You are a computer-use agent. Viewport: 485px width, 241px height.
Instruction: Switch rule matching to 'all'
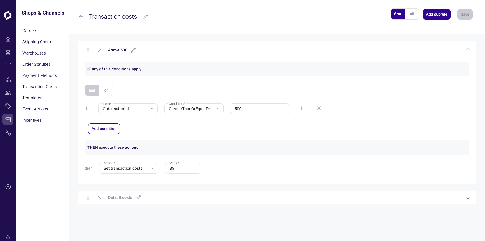click(412, 14)
